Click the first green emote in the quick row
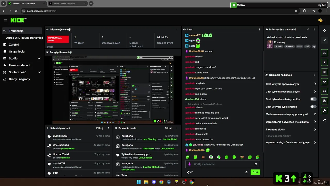 click(188, 157)
